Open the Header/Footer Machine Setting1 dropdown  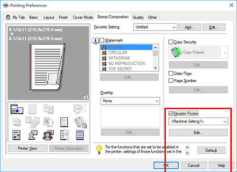tap(198, 121)
